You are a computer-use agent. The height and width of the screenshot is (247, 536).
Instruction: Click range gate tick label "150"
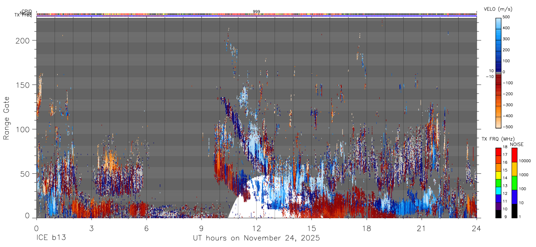point(24,85)
